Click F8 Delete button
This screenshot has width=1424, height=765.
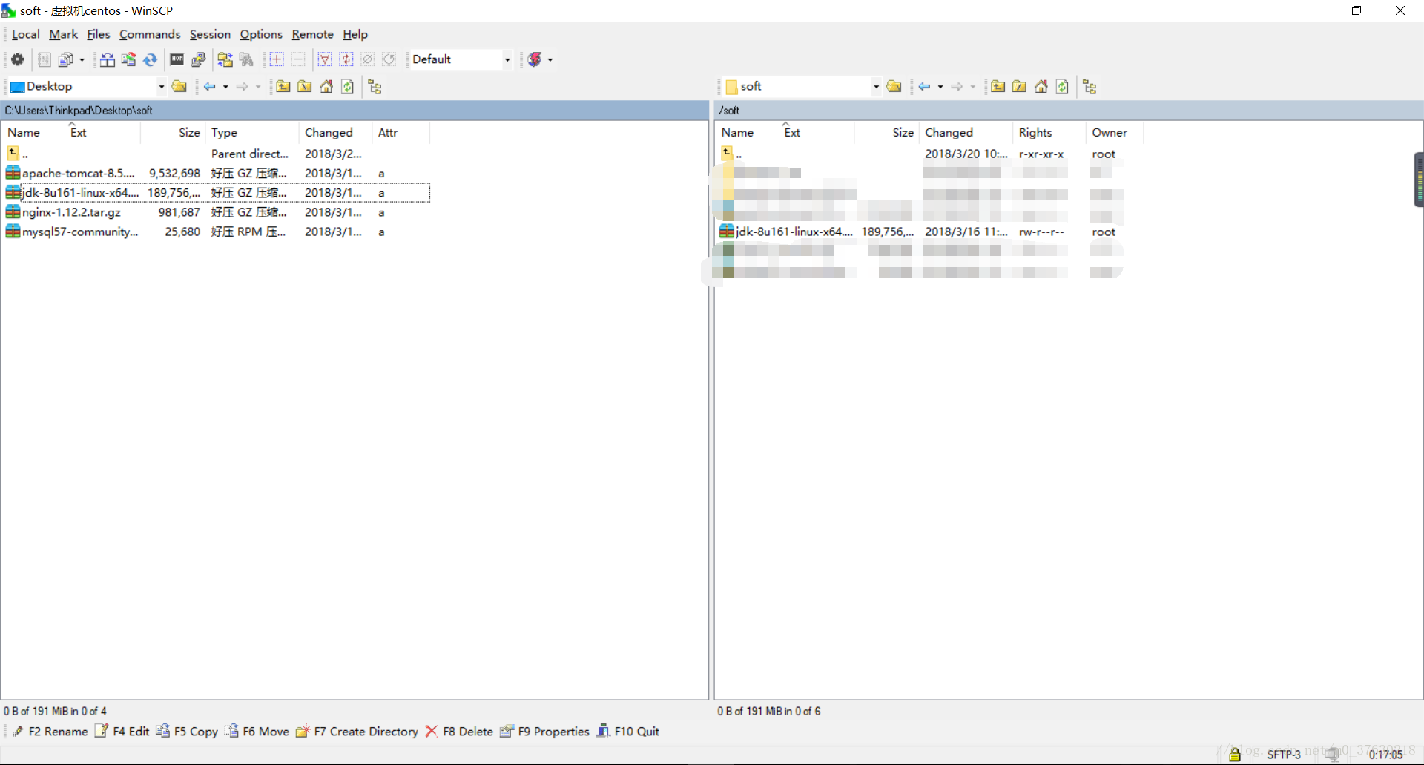coord(459,732)
